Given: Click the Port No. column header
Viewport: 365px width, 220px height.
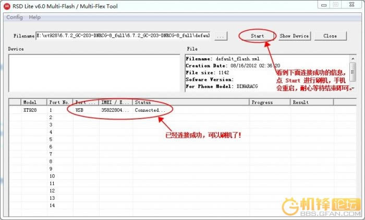Looking at the screenshot, I should click(x=59, y=102).
